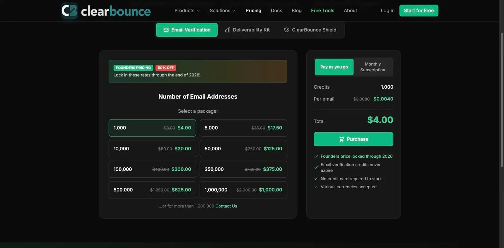Click the Contact Us link
This screenshot has height=248, width=504.
point(226,206)
